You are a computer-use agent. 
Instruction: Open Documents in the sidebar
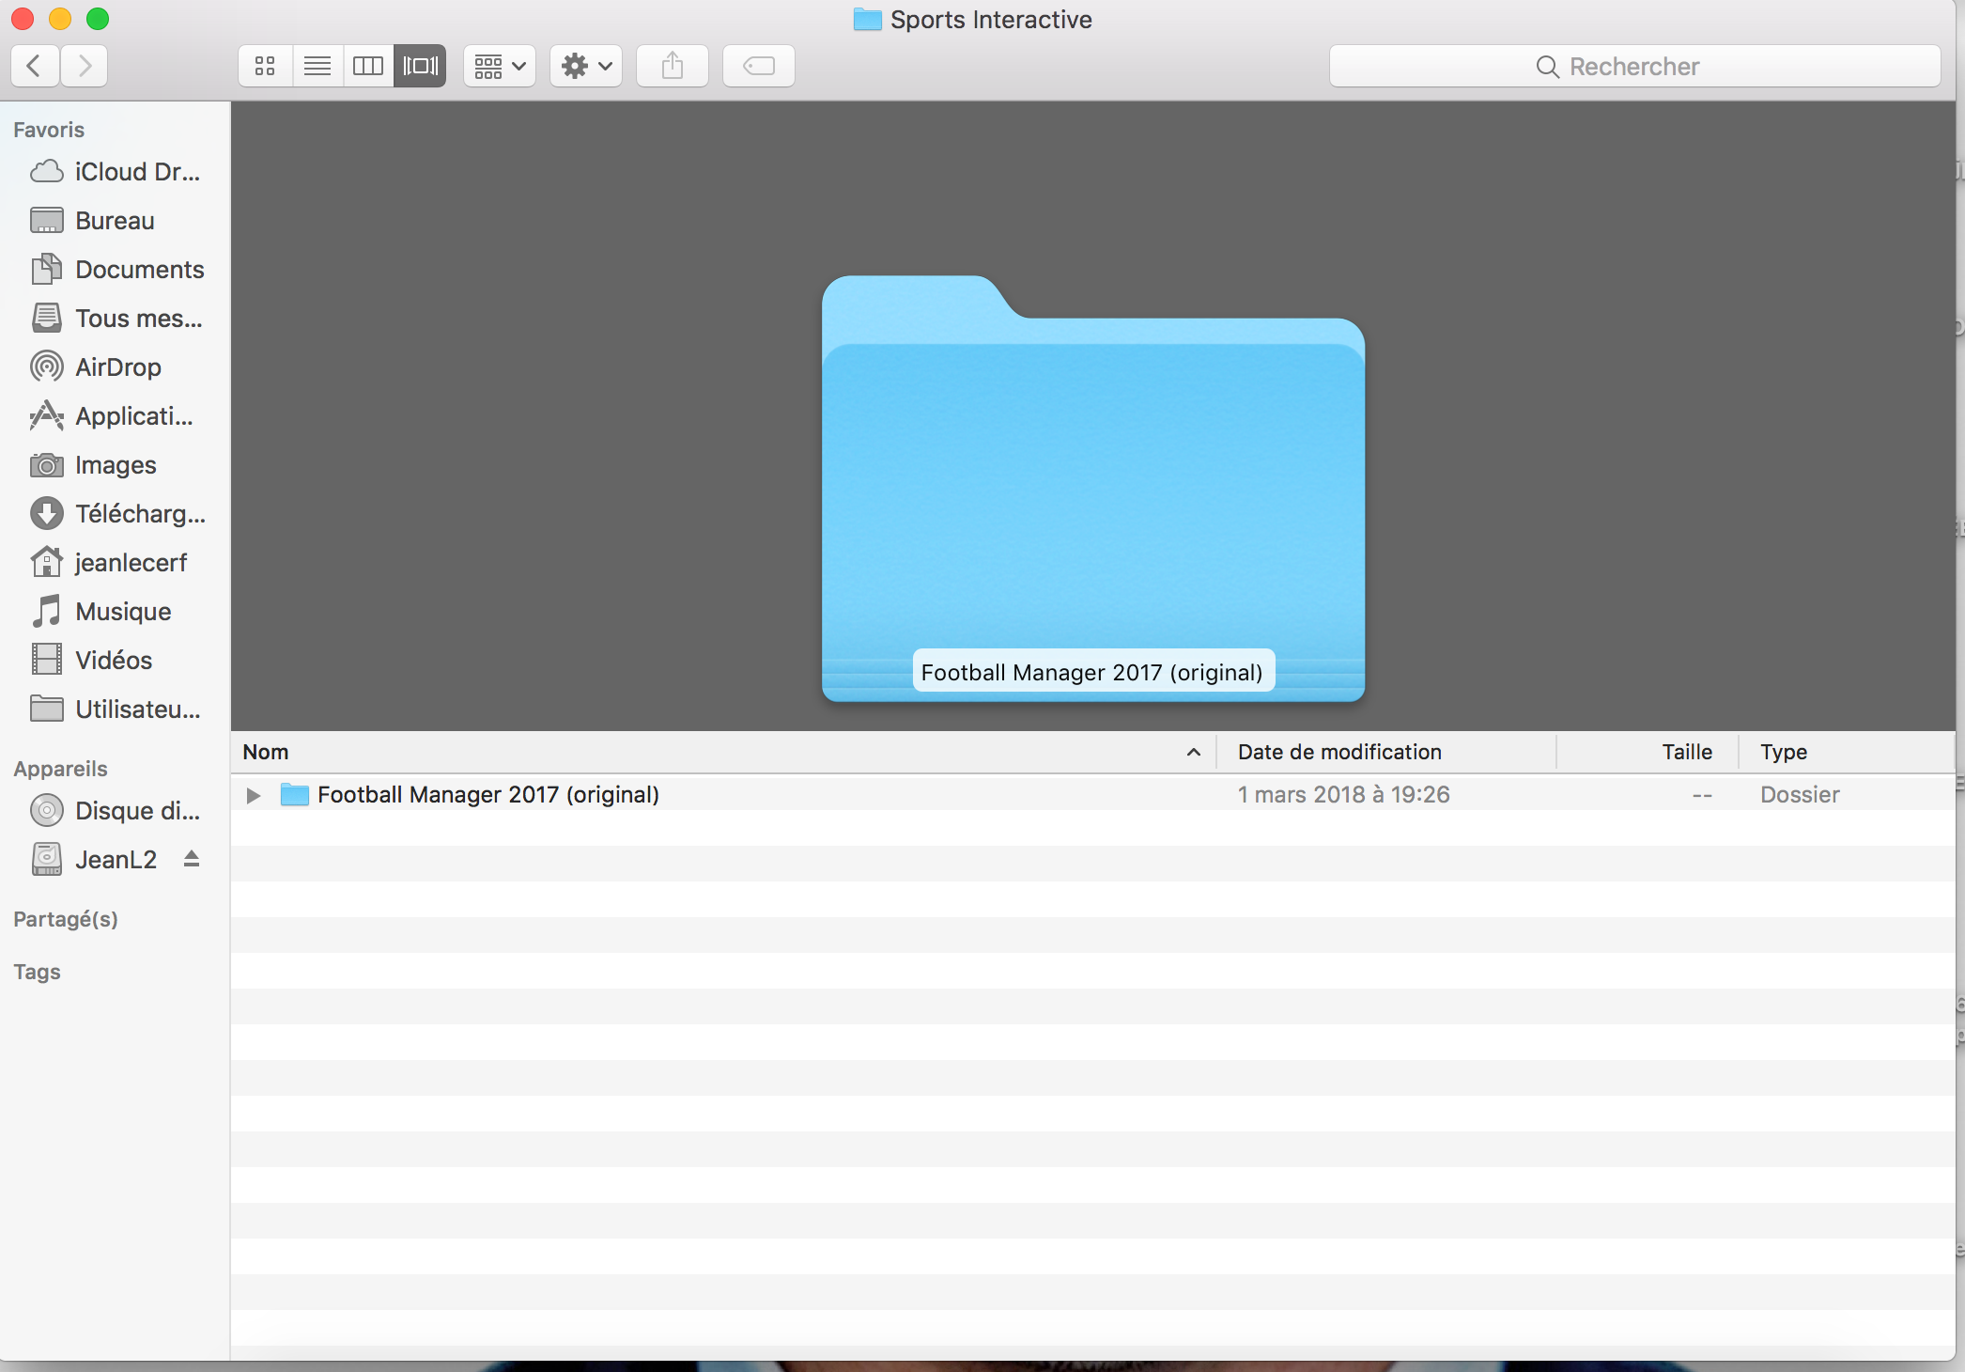pos(116,270)
